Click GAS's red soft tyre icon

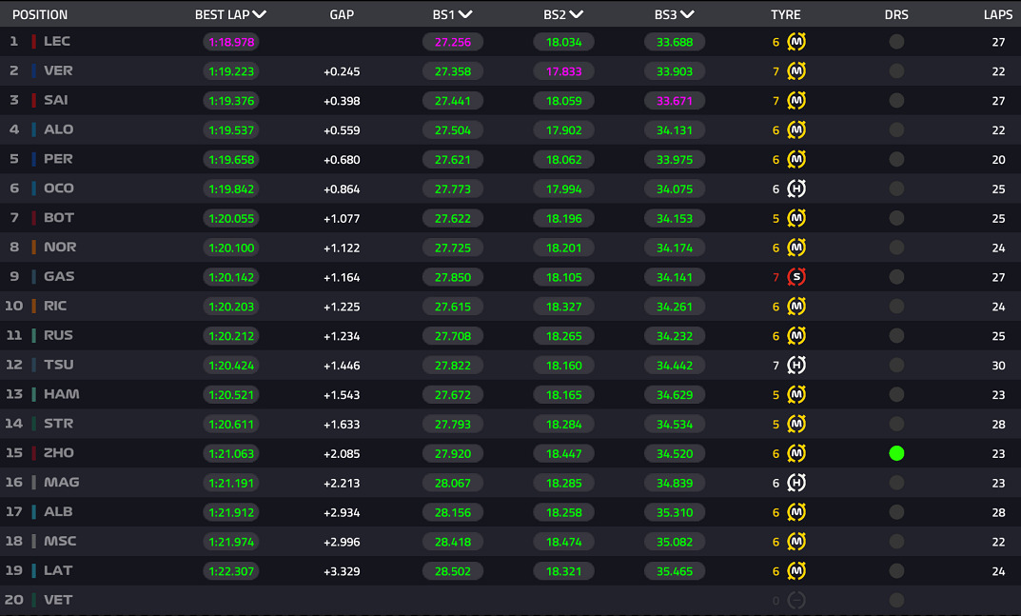796,277
